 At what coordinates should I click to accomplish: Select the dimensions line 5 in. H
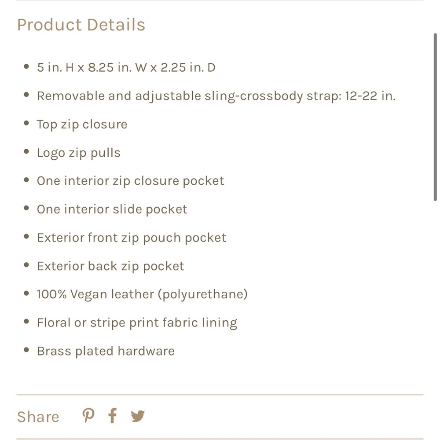pos(126,67)
